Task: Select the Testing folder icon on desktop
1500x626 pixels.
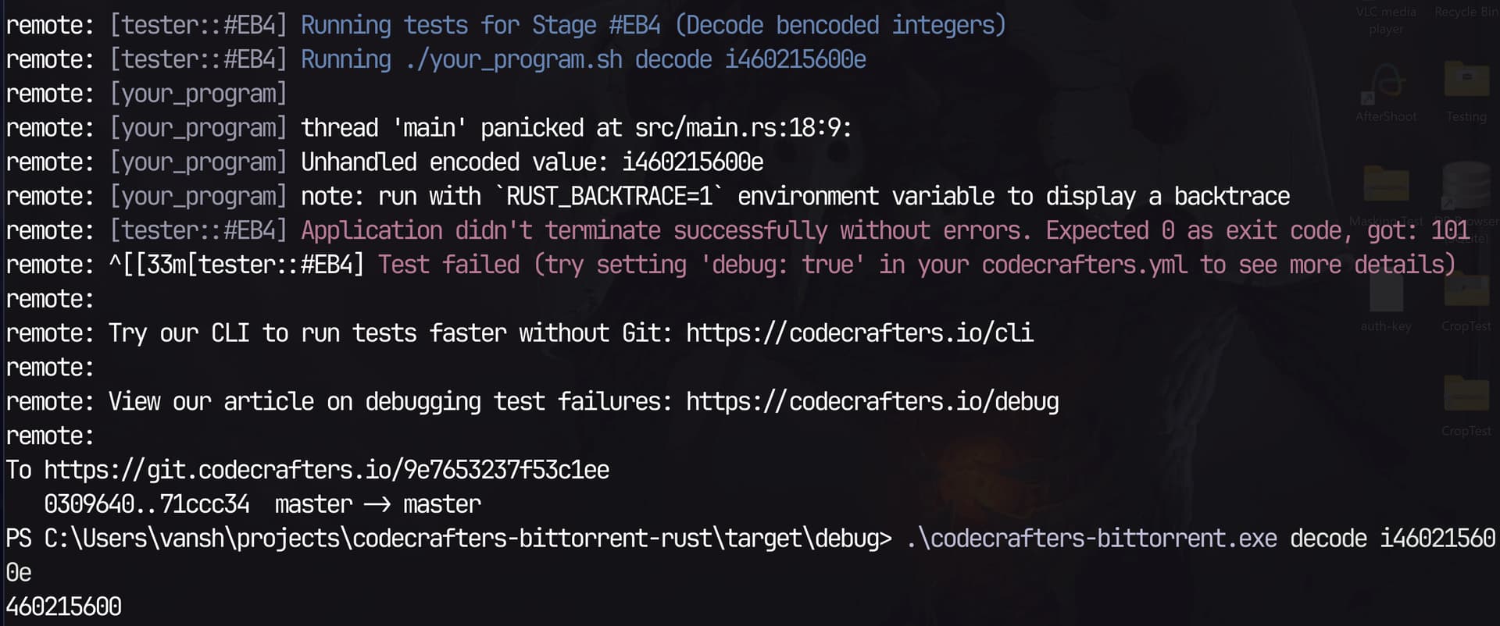Action: [x=1466, y=80]
